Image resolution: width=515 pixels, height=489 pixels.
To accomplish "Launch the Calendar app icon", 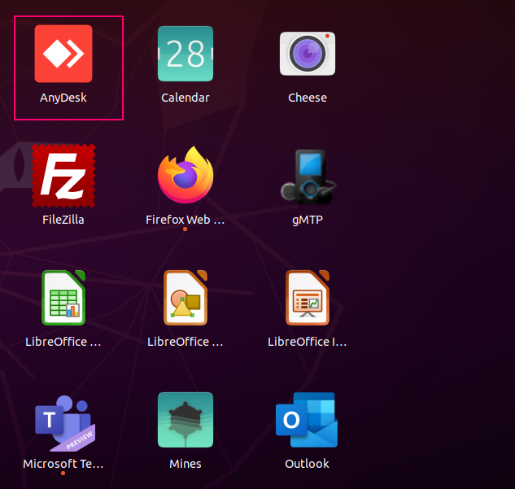I will tap(185, 54).
